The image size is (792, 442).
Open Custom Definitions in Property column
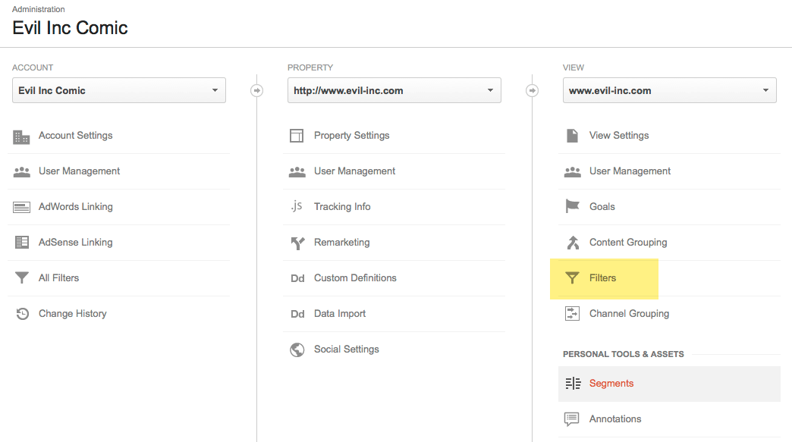354,278
